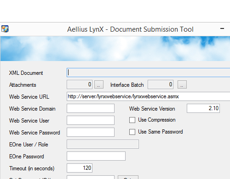The image size is (230, 179).
Task: Focus the XML Document input field
Action: 149,73
